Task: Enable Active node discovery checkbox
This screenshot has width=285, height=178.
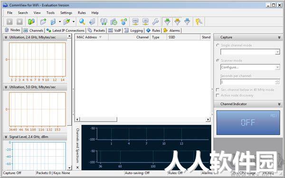Action: (x=218, y=95)
